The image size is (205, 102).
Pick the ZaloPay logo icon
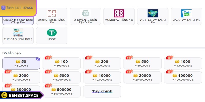[x=186, y=13]
